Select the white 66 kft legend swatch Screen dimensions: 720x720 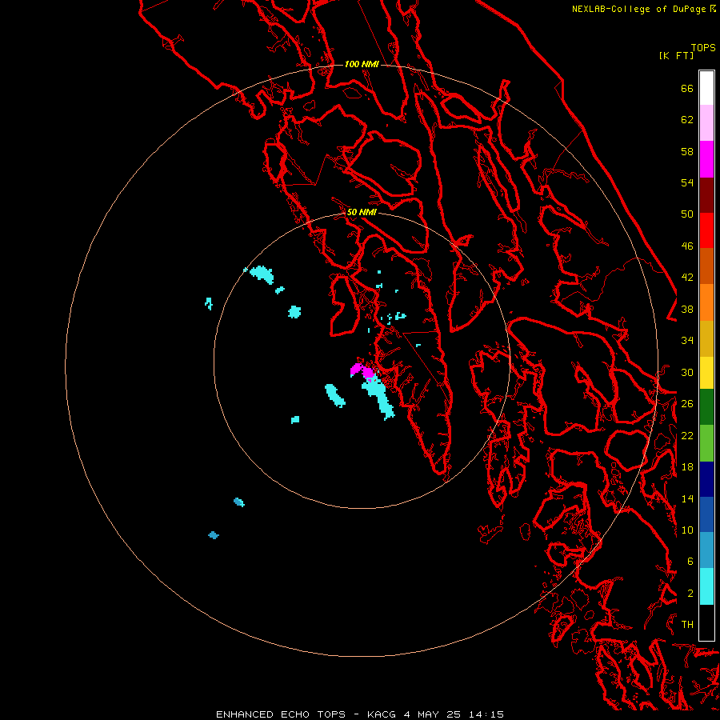click(706, 88)
